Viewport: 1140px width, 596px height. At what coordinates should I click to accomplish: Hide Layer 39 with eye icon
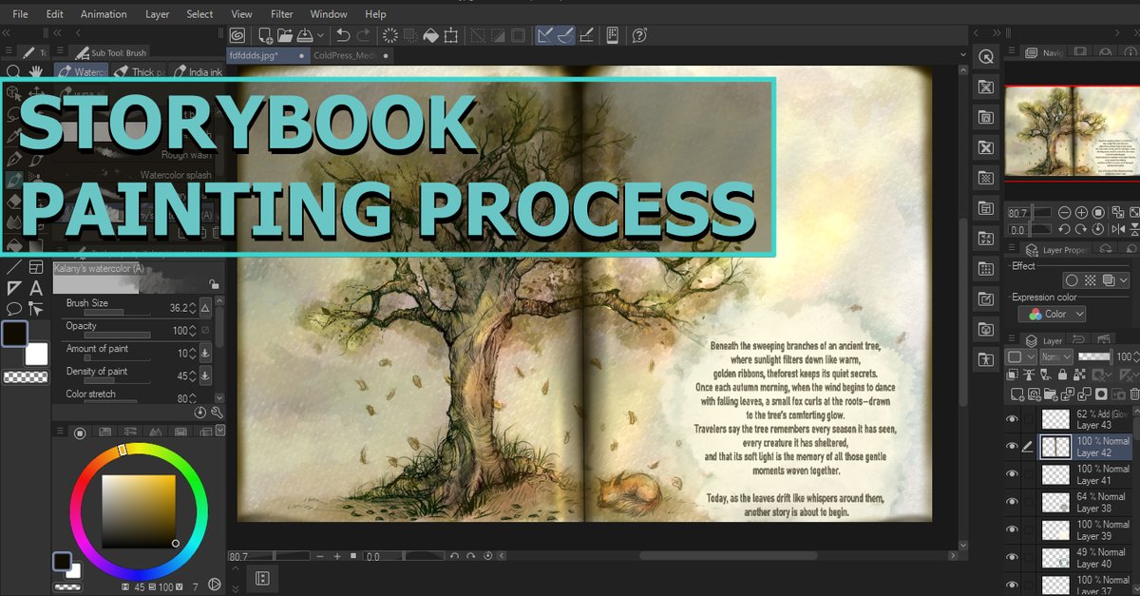click(1012, 529)
